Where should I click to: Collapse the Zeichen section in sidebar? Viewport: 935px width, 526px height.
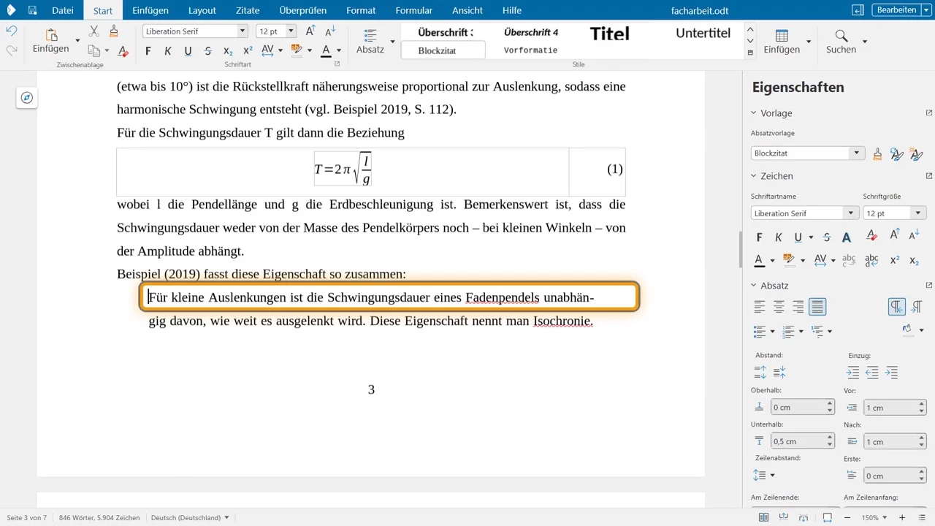[x=754, y=176]
